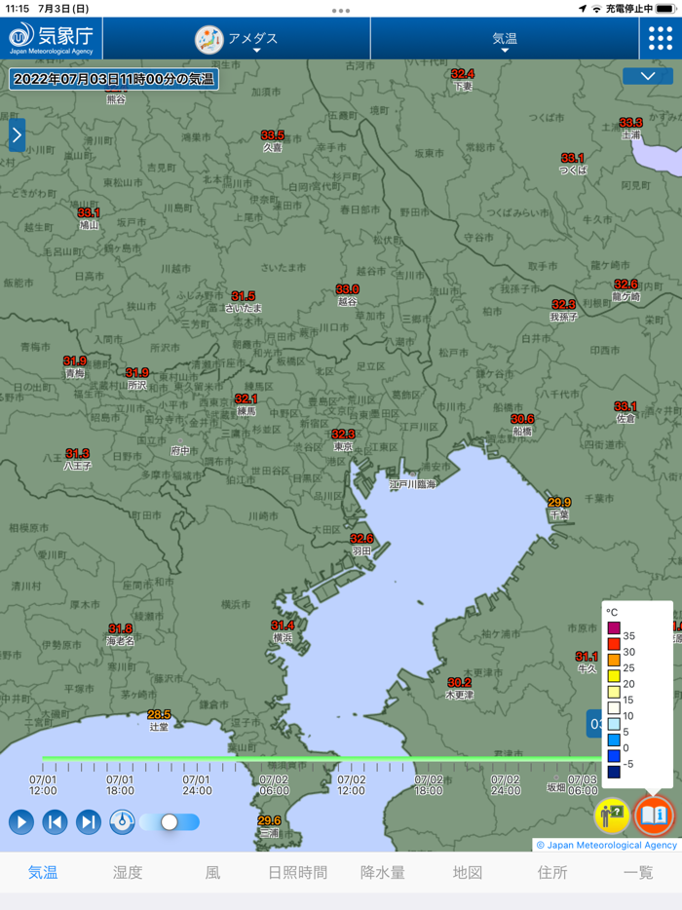Select the 横浜 station reading 31.4
This screenshot has width=682, height=910.
point(283,630)
